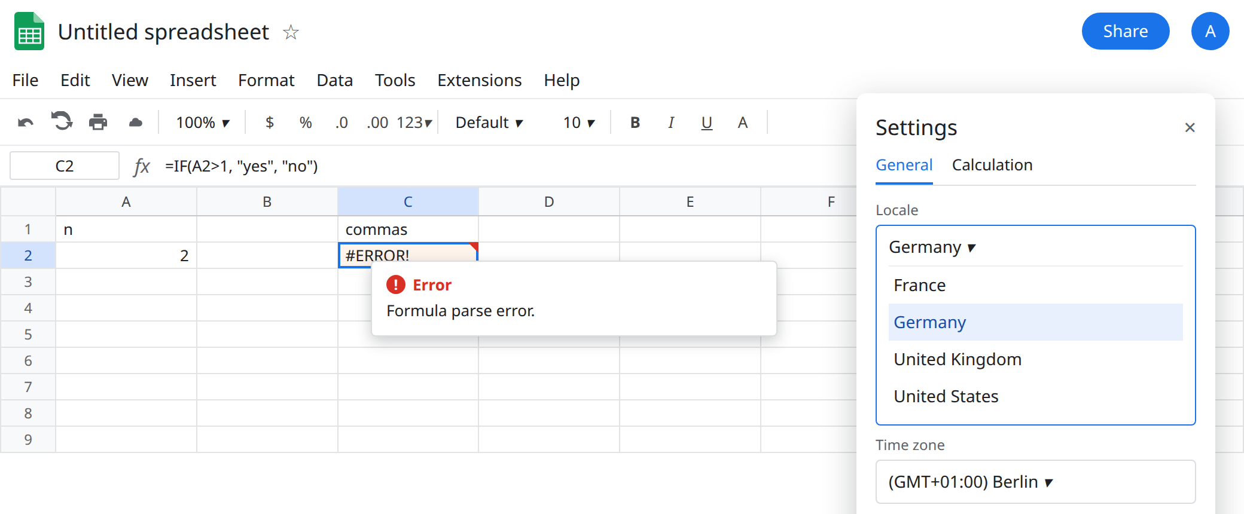
Task: Collapse the Germany locale dropdown
Action: pyautogui.click(x=1035, y=247)
